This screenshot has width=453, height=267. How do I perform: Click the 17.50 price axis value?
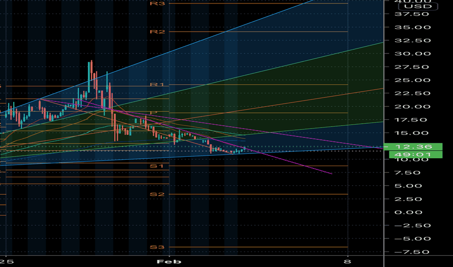coord(411,120)
